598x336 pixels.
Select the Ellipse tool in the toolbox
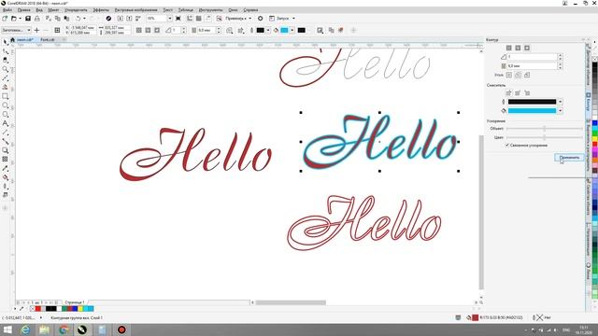click(x=6, y=105)
